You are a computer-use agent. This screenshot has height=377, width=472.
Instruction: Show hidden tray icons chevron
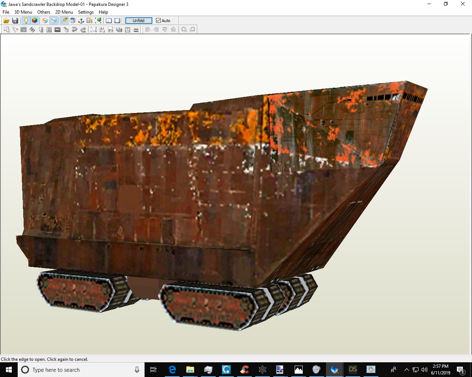point(406,370)
